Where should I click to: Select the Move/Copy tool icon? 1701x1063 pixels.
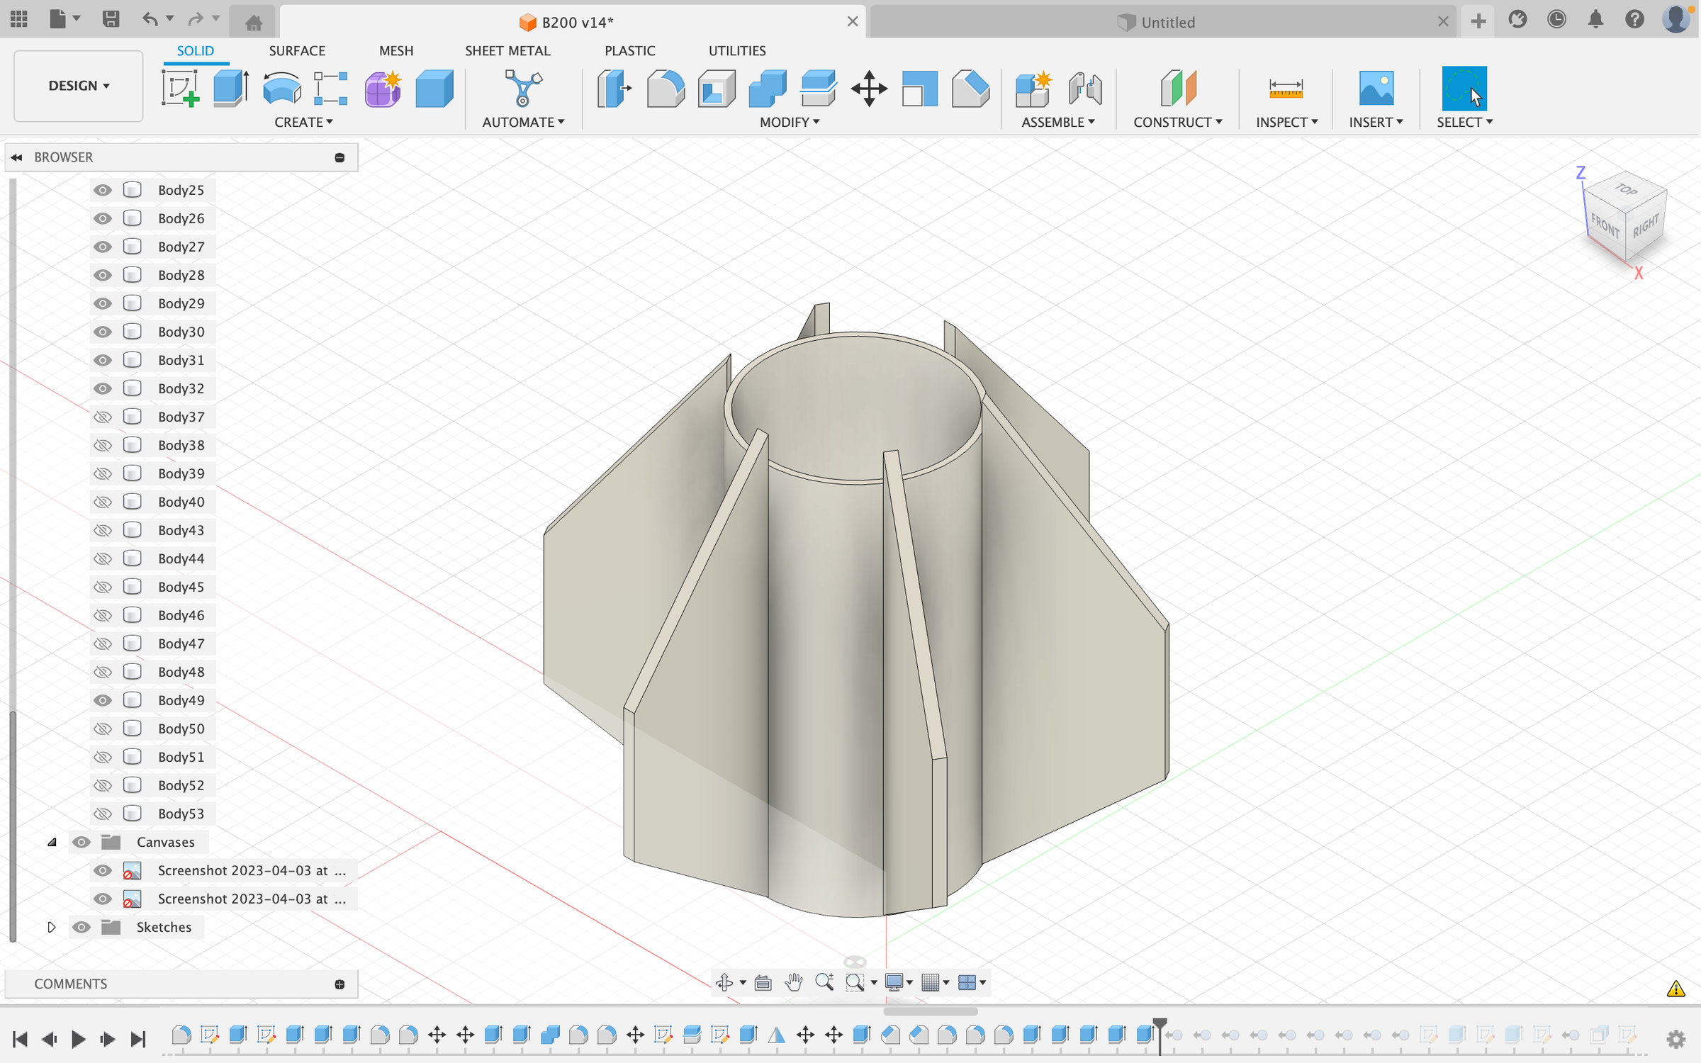tap(869, 89)
